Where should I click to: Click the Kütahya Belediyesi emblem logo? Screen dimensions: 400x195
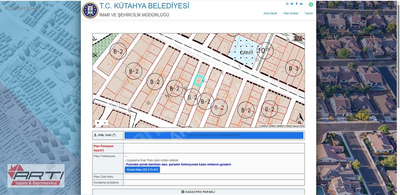click(x=90, y=10)
